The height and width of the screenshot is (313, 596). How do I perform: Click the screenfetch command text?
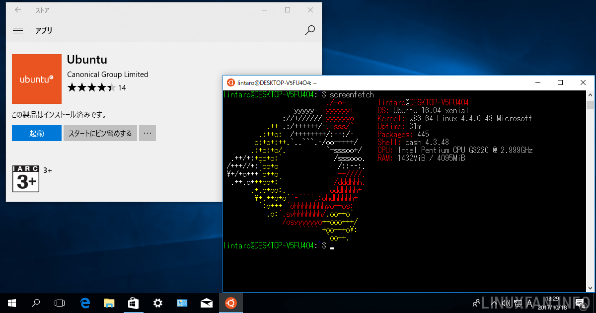click(352, 94)
